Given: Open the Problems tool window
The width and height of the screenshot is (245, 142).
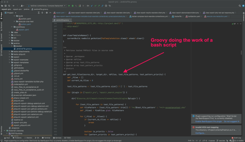Looking at the screenshot, I should coord(17,138).
